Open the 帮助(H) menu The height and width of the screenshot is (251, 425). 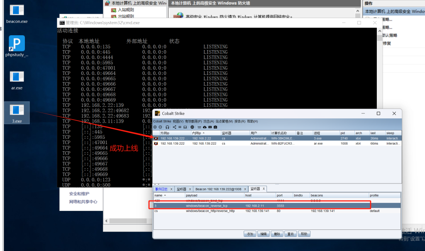tap(252, 121)
